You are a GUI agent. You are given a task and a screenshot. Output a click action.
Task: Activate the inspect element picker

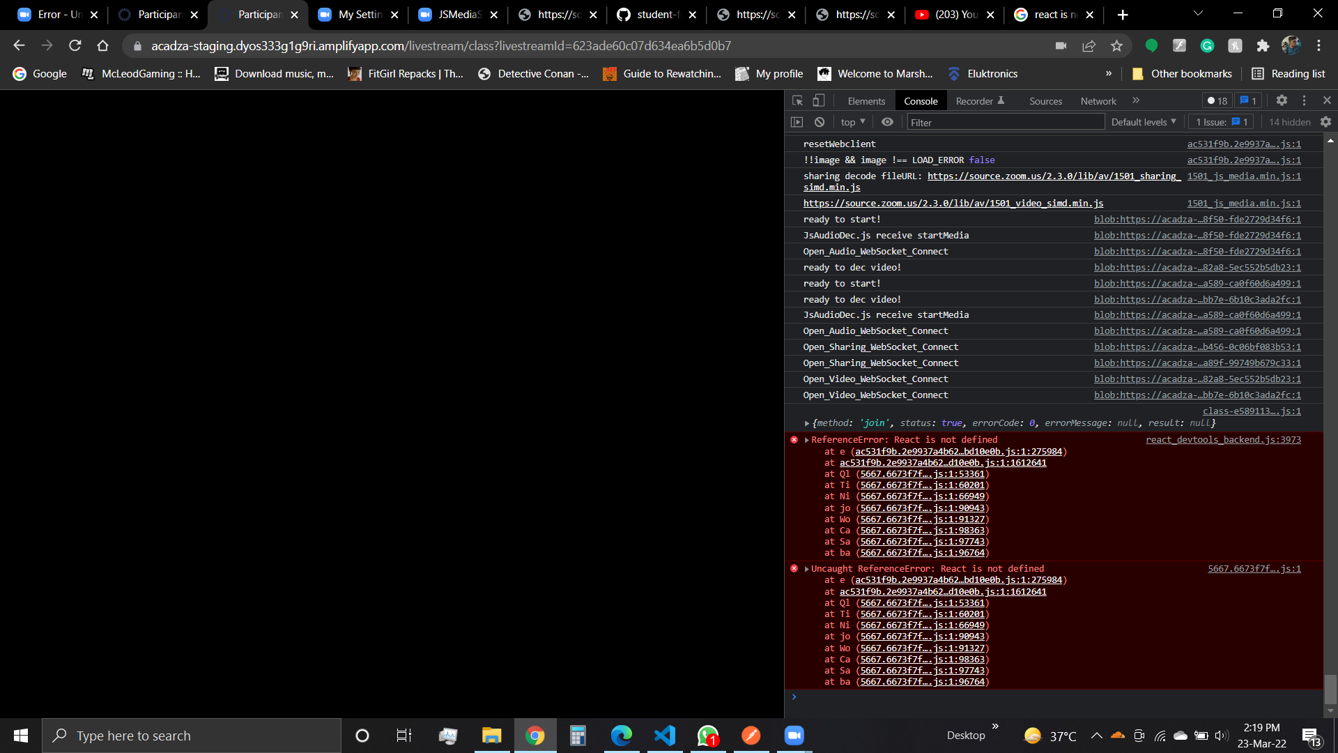point(798,100)
